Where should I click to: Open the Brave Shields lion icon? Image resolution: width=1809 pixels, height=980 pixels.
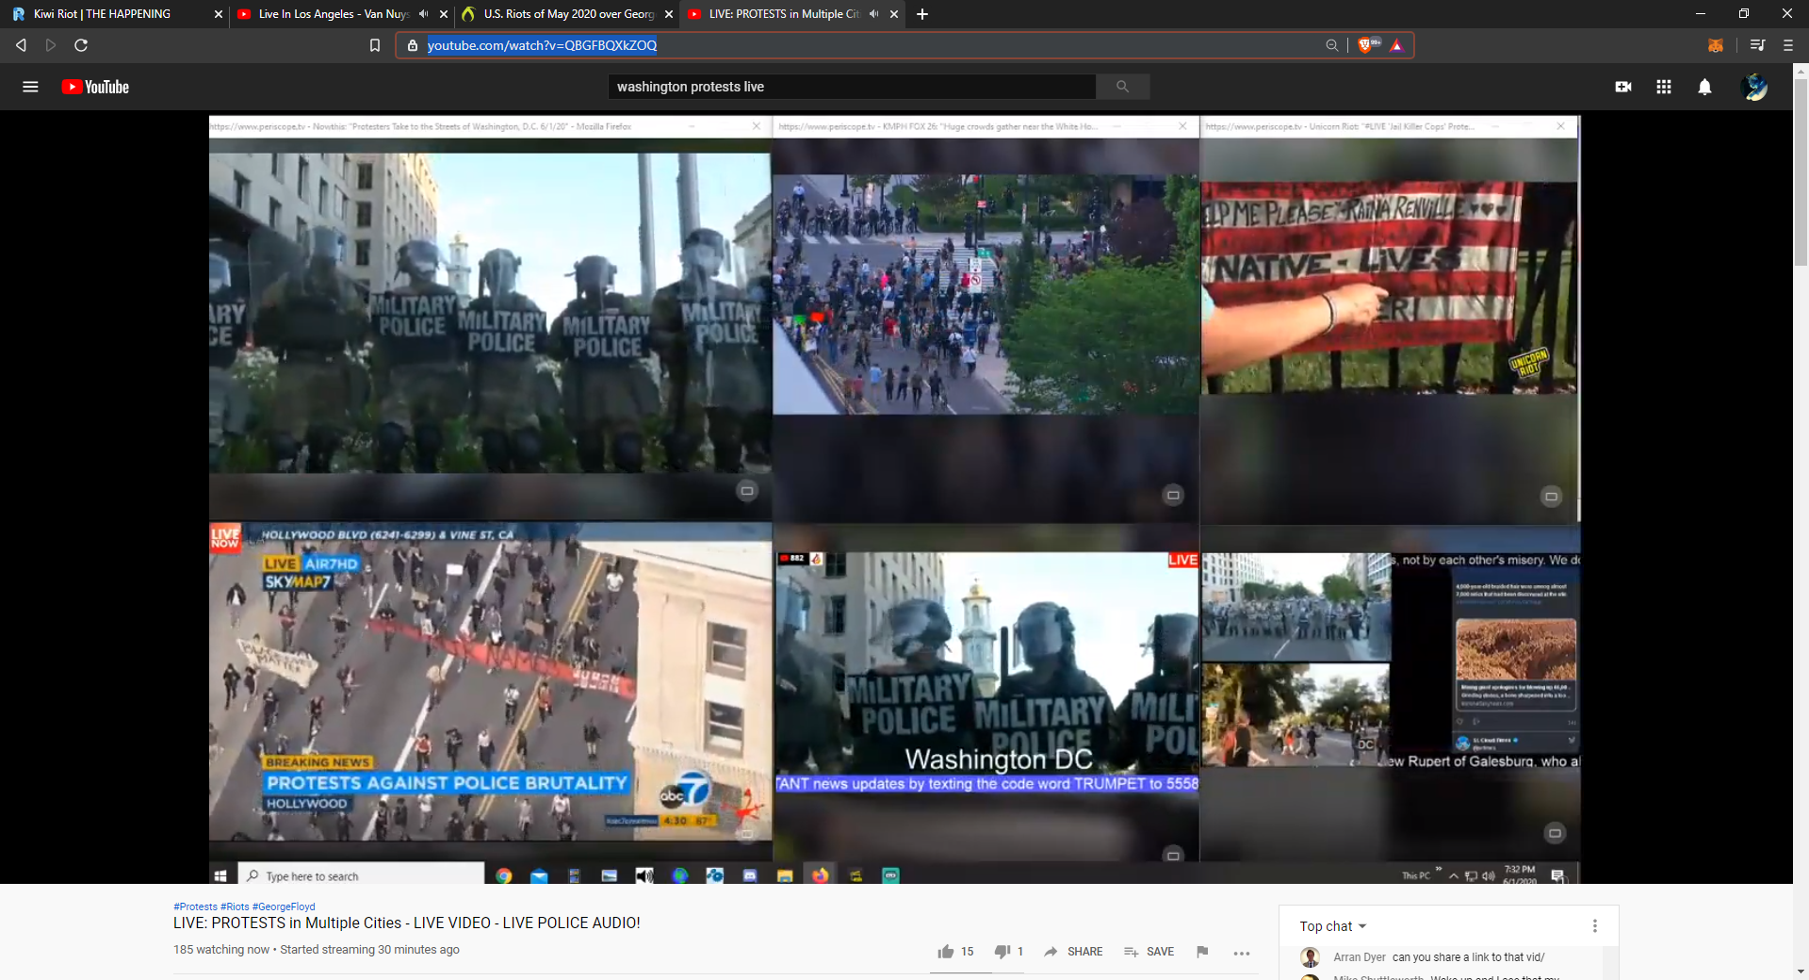pos(1366,45)
